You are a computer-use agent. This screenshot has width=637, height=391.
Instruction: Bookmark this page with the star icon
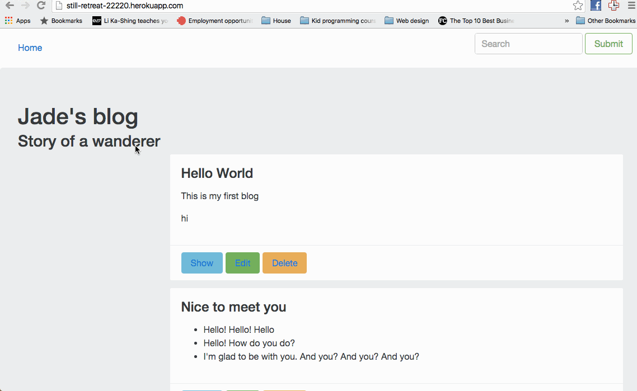578,5
